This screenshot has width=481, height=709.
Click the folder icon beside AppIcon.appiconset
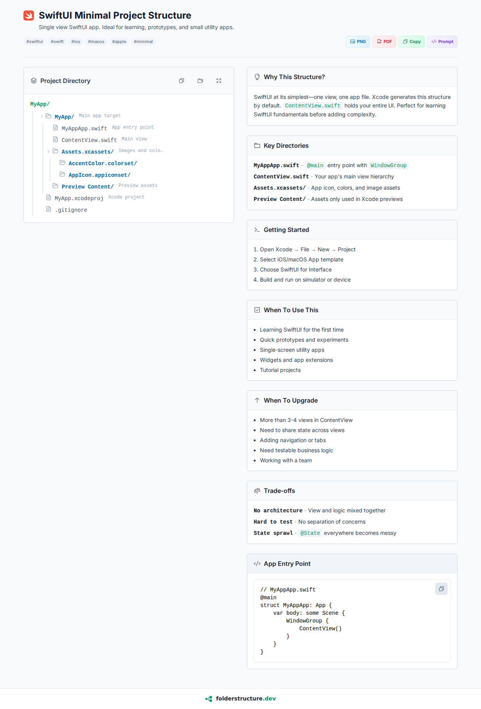(62, 174)
